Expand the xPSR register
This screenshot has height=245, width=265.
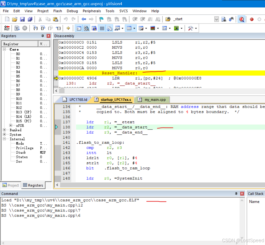coord(11,125)
